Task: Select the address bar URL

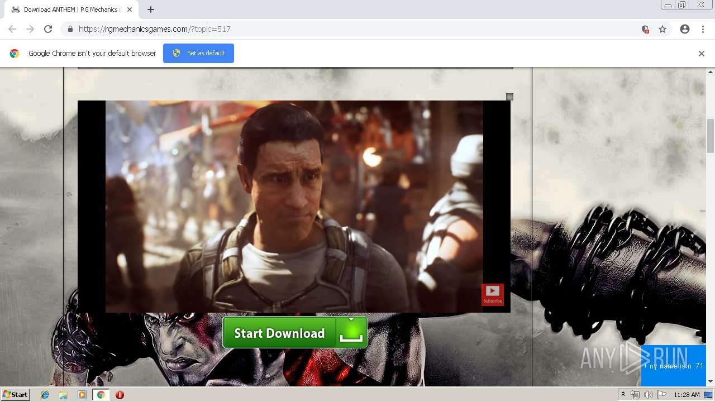Action: point(155,29)
